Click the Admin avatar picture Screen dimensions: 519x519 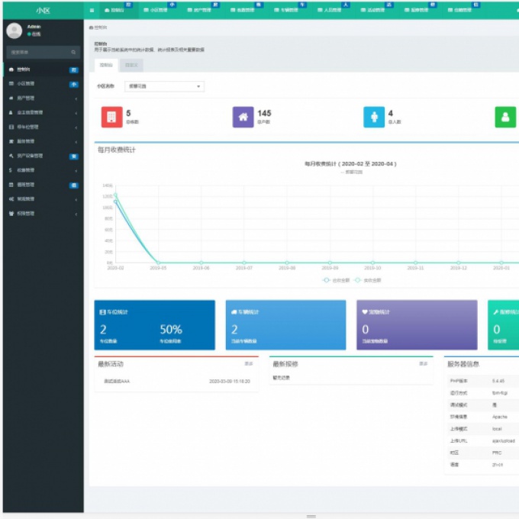(x=15, y=31)
